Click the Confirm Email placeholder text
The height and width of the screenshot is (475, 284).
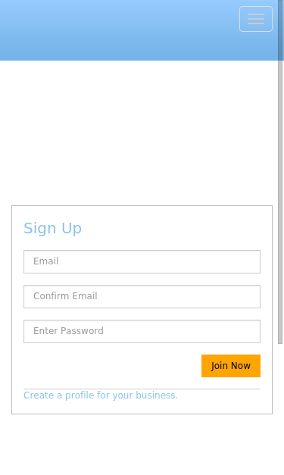click(x=65, y=296)
